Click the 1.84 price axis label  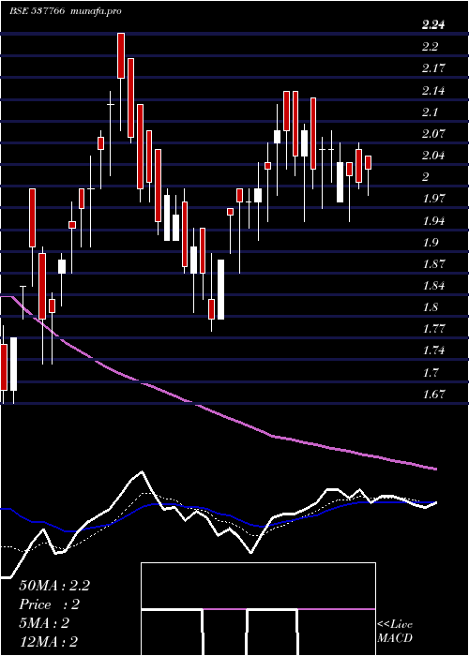[433, 286]
